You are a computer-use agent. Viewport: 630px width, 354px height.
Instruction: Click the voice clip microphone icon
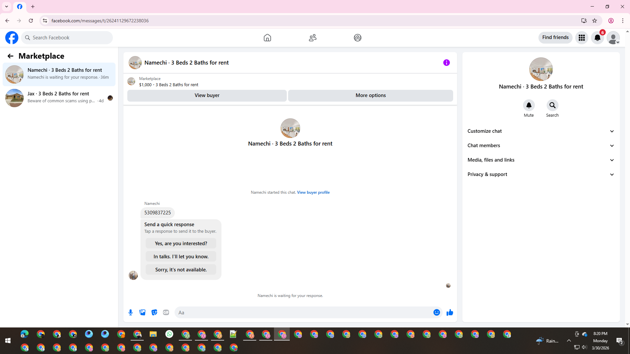point(131,312)
